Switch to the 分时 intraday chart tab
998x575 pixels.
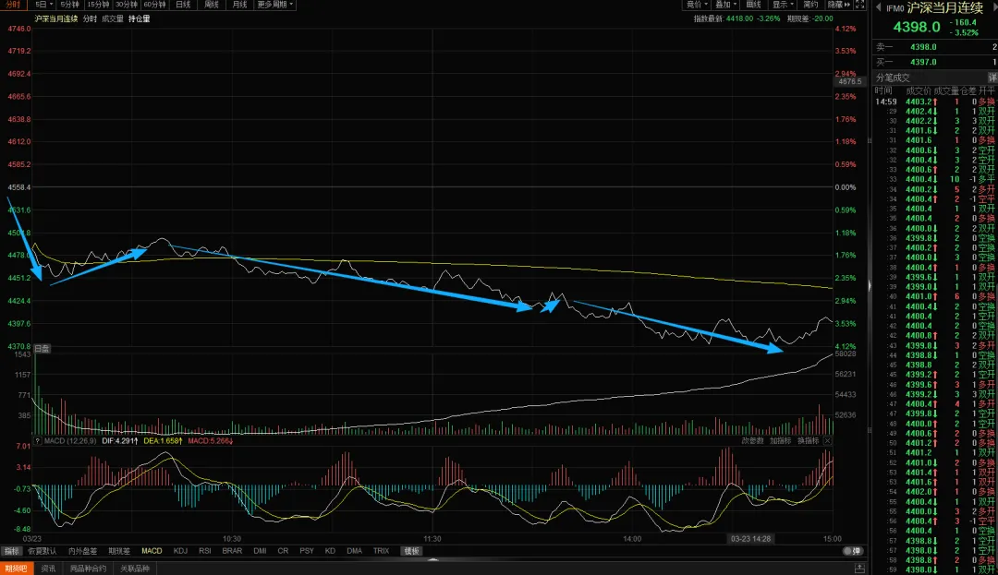[x=12, y=5]
